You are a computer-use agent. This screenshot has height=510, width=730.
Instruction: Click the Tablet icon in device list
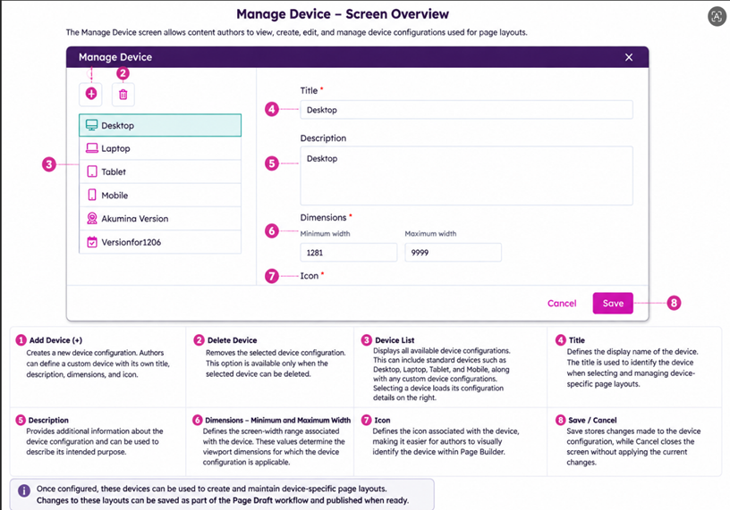[x=92, y=171]
